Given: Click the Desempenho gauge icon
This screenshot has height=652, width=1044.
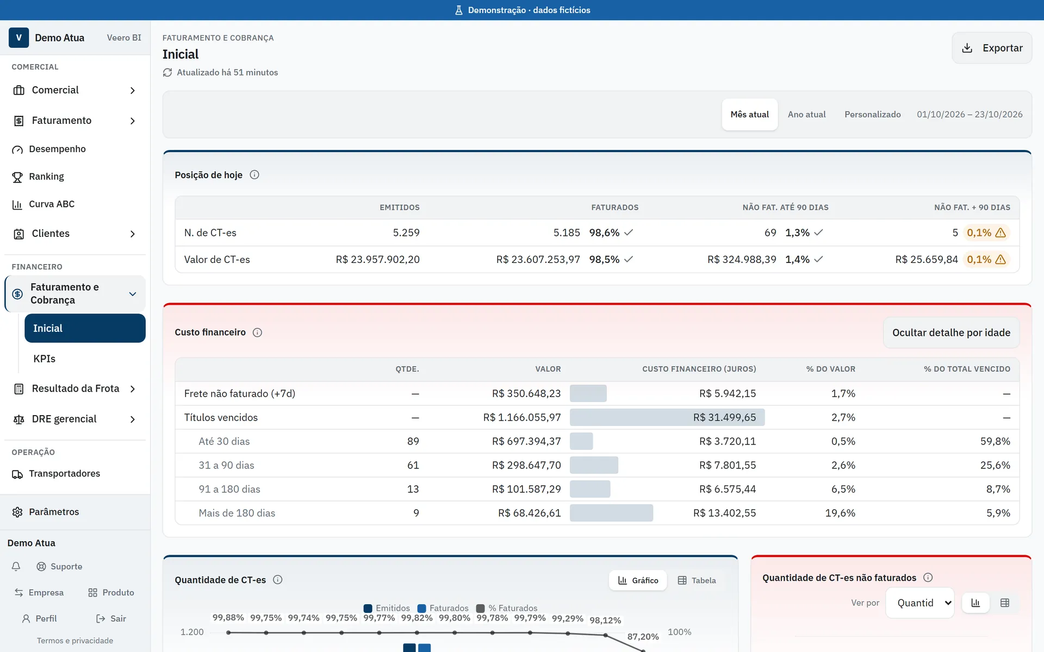Looking at the screenshot, I should point(17,149).
